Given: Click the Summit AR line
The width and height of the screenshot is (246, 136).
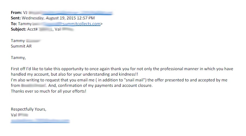Looking at the screenshot, I should tap(21, 46).
